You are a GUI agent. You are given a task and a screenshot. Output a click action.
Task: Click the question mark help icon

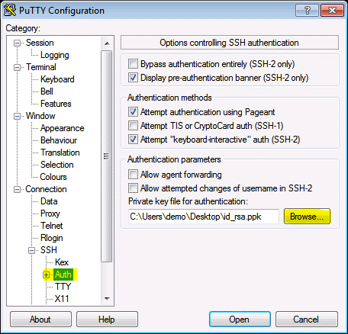click(307, 11)
